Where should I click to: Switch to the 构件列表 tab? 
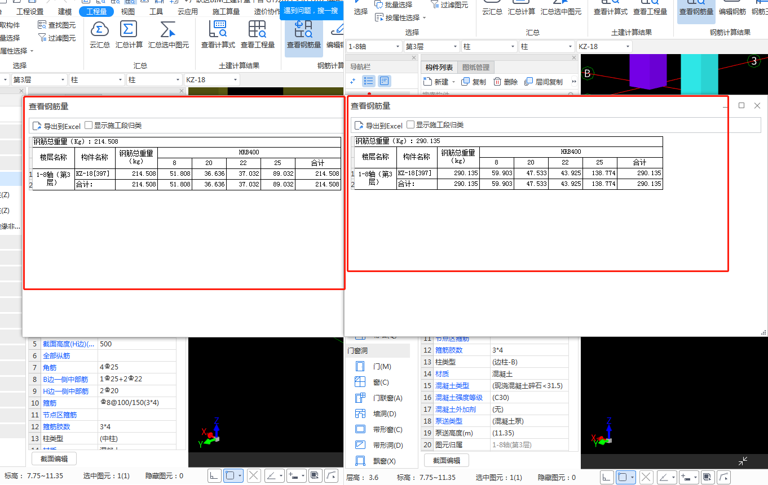(x=439, y=67)
